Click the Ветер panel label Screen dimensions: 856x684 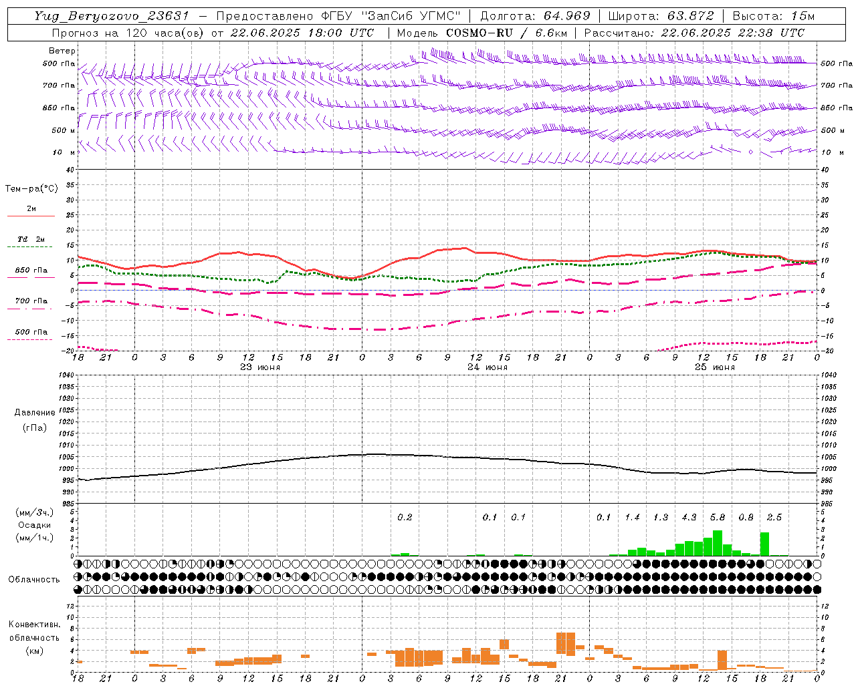pos(62,51)
